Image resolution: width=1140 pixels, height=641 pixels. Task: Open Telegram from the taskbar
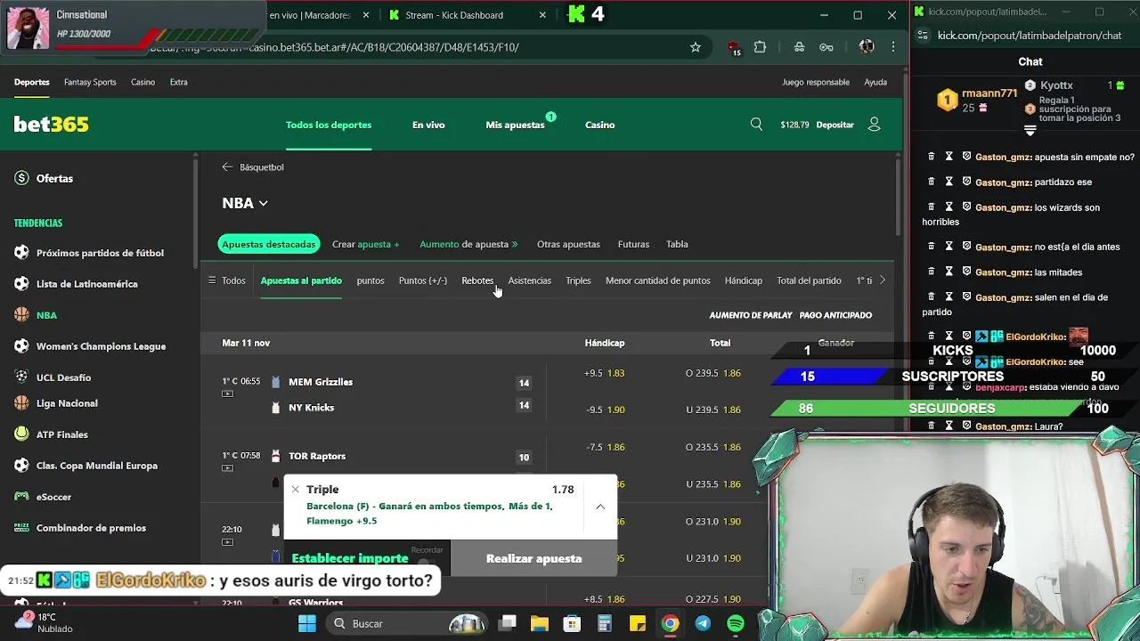click(x=703, y=623)
